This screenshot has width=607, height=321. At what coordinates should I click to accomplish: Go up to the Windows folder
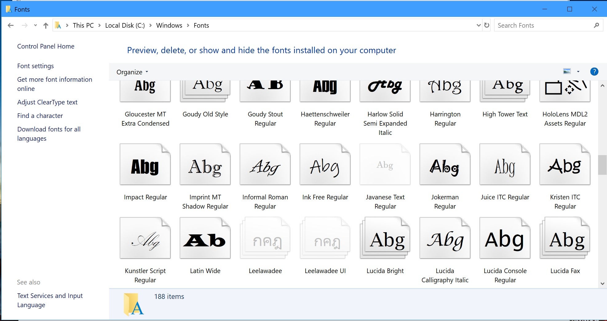[x=46, y=25]
